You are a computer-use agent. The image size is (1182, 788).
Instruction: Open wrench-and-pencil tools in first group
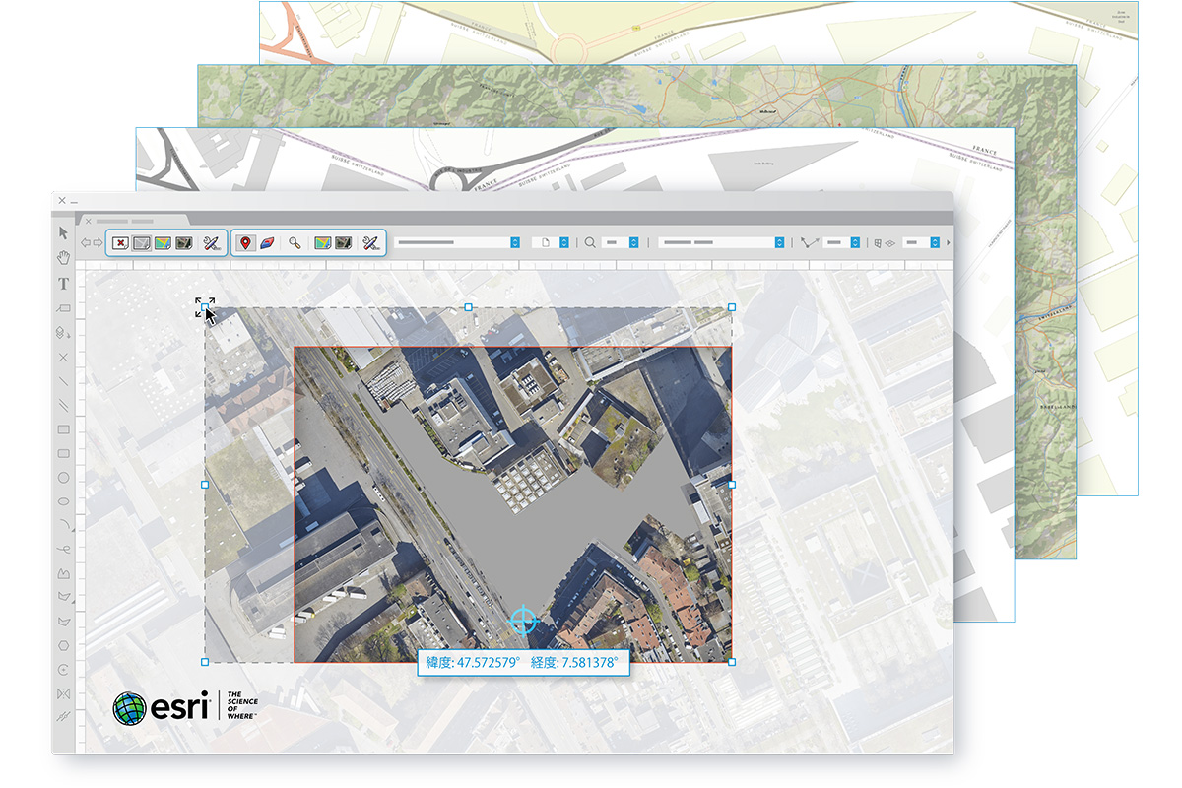213,243
